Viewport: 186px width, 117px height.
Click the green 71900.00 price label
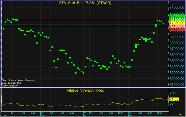[177, 16]
